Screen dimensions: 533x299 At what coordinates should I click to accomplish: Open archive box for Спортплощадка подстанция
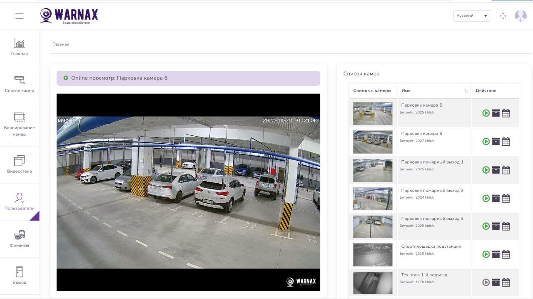(x=496, y=254)
